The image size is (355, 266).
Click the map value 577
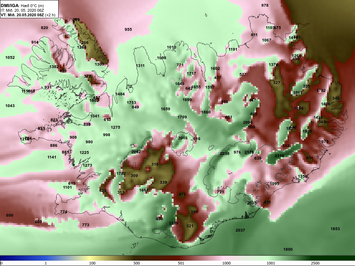click(x=243, y=74)
